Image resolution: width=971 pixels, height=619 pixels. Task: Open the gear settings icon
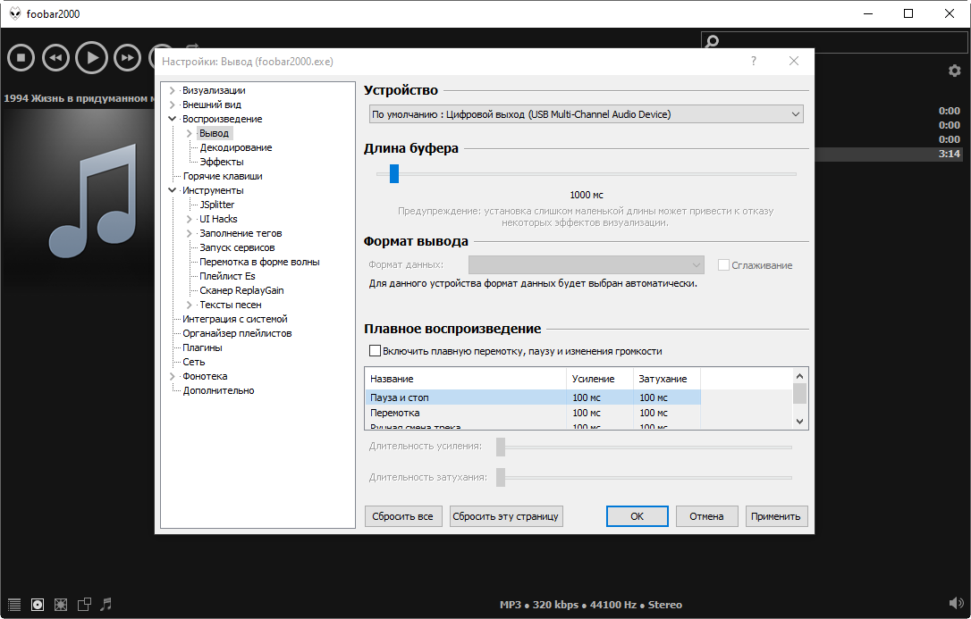[954, 71]
